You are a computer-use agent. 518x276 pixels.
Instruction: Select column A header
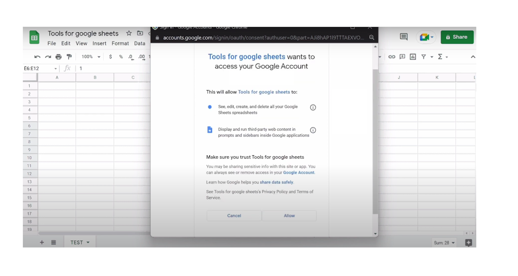(57, 77)
